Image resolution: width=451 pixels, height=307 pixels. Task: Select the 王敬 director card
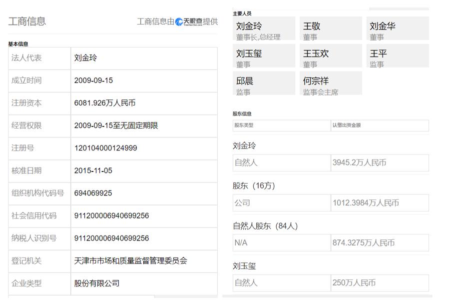pos(331,28)
